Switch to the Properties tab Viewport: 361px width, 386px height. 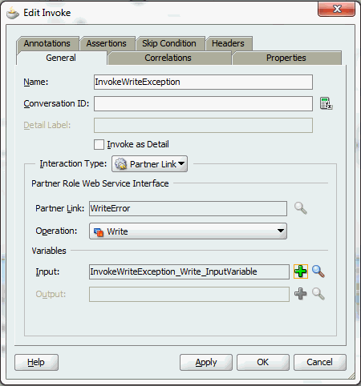(x=286, y=58)
